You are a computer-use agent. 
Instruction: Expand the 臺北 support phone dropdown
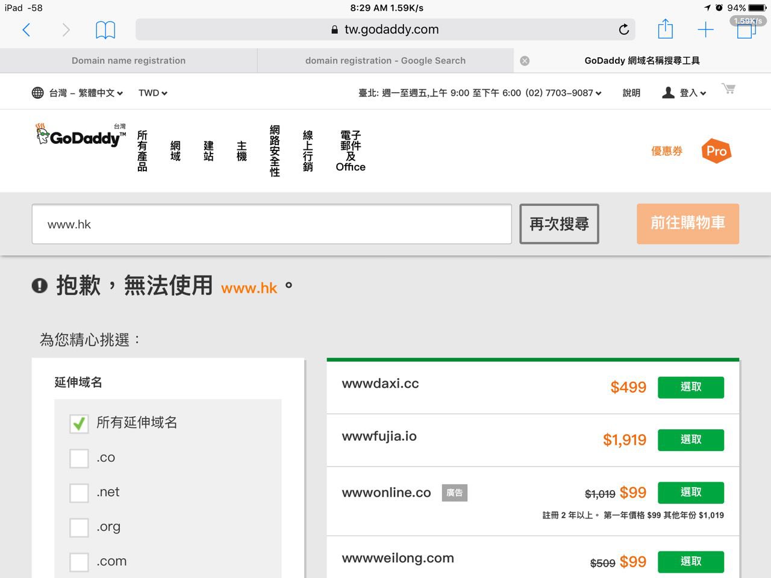480,93
